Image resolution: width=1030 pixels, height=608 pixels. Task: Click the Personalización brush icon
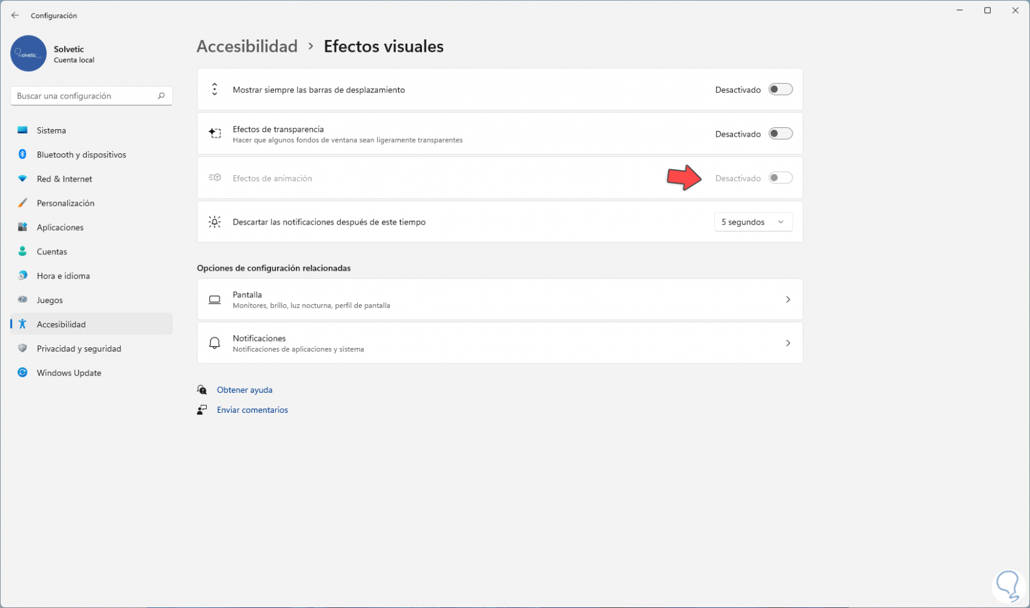click(x=22, y=203)
